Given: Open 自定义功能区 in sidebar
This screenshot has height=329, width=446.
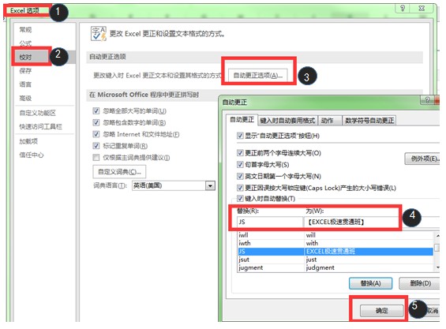Looking at the screenshot, I should pos(37,113).
